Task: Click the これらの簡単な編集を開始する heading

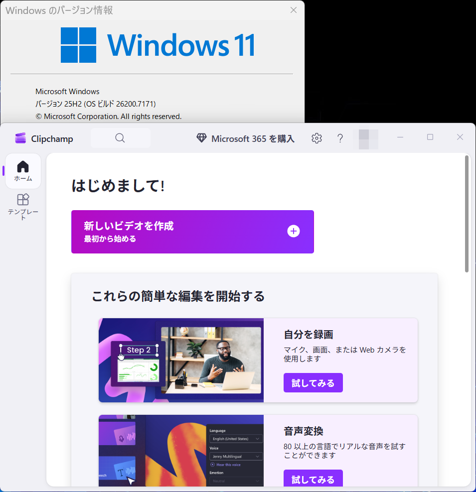Action: [178, 296]
